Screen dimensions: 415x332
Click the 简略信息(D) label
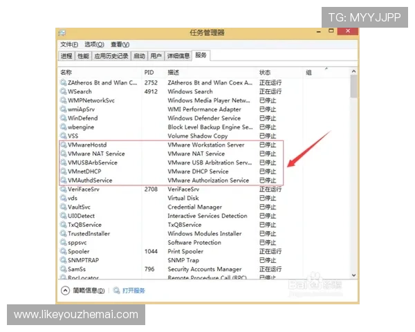[x=89, y=290]
